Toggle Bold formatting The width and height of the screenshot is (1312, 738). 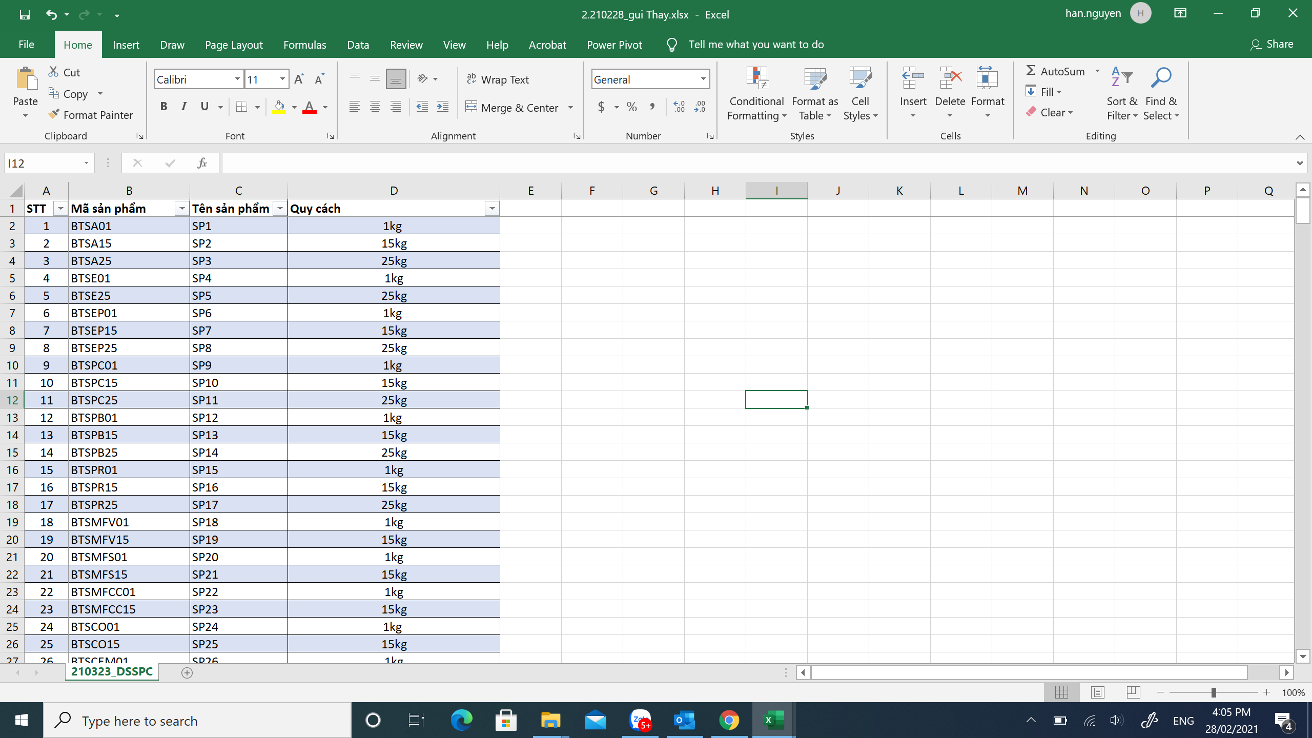pyautogui.click(x=163, y=107)
